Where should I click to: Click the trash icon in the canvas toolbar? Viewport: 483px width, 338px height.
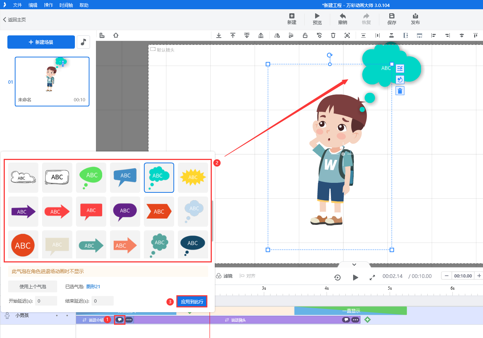tap(333, 35)
